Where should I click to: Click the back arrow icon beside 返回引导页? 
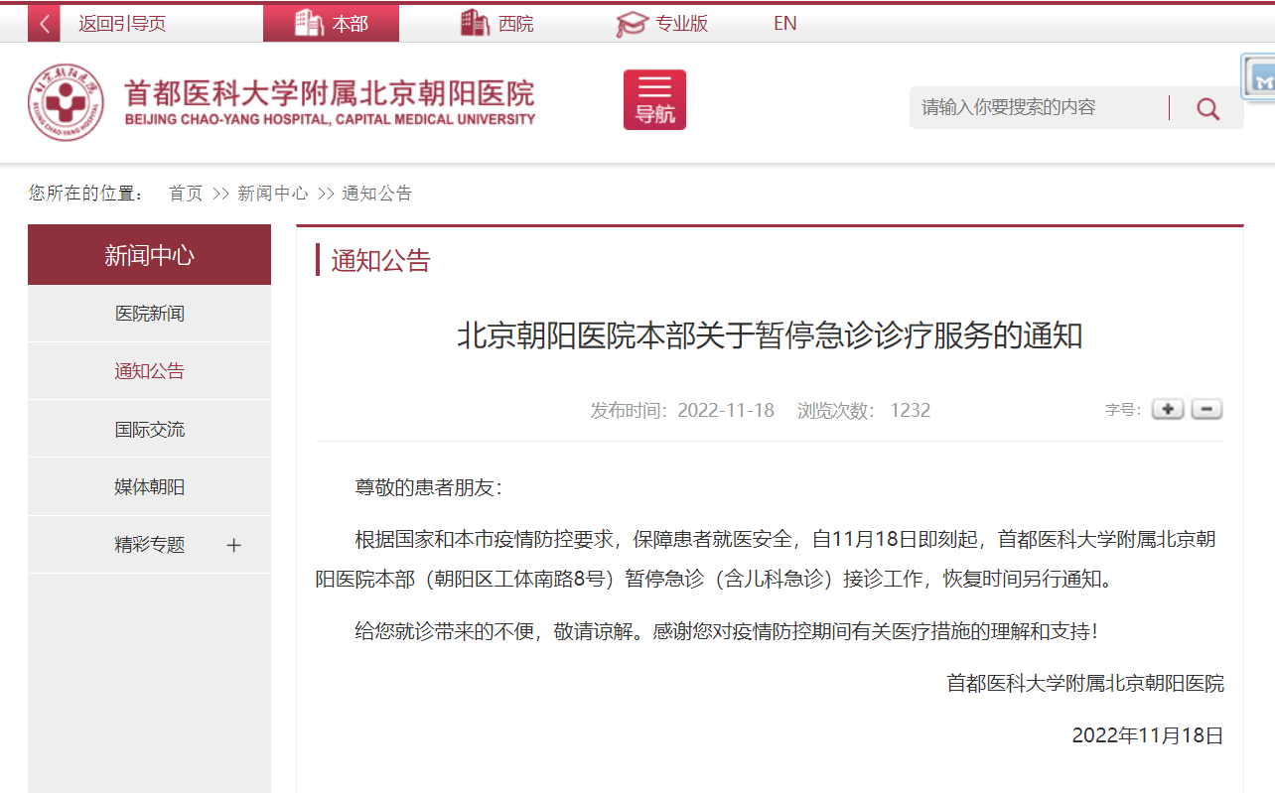(44, 24)
